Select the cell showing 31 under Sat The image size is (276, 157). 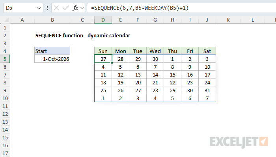coord(207,90)
